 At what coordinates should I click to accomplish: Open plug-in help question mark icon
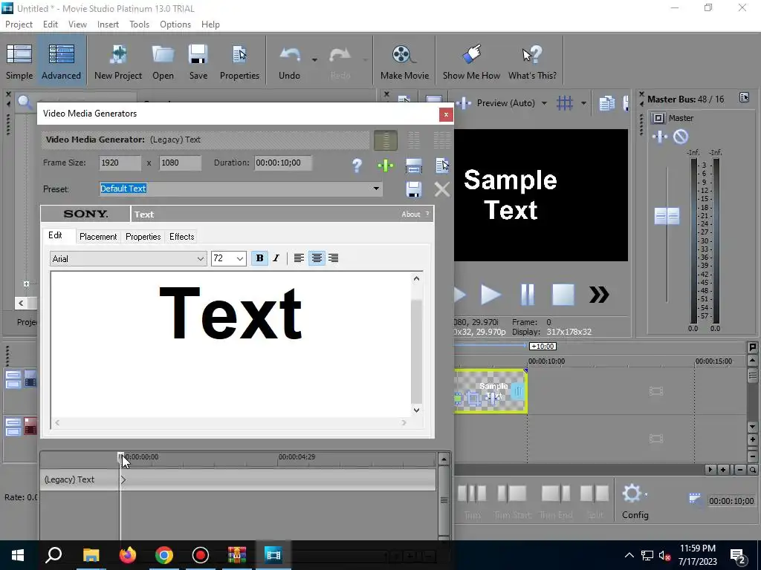(357, 166)
